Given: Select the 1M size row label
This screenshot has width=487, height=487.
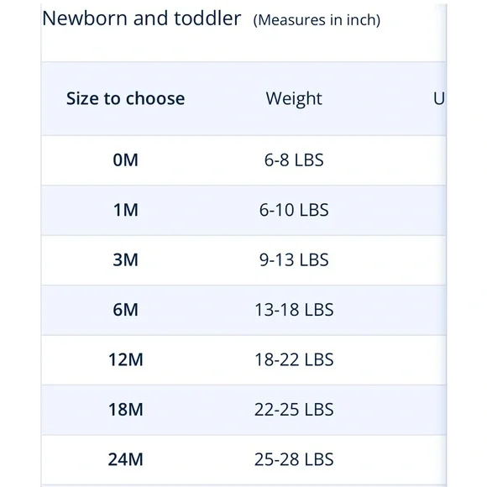Looking at the screenshot, I should point(125,210).
